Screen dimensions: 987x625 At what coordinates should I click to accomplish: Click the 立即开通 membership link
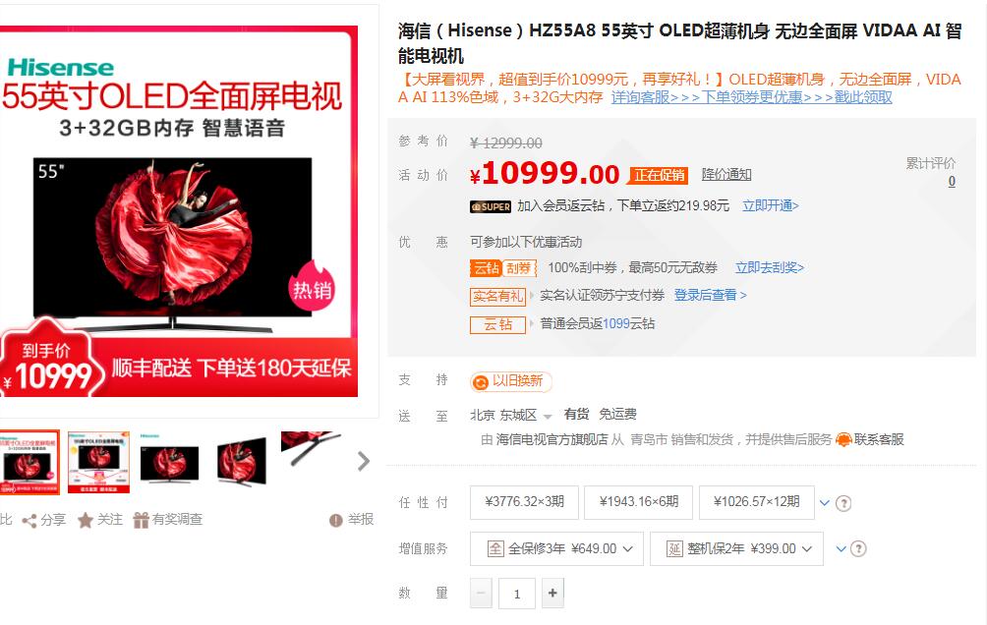(x=770, y=205)
